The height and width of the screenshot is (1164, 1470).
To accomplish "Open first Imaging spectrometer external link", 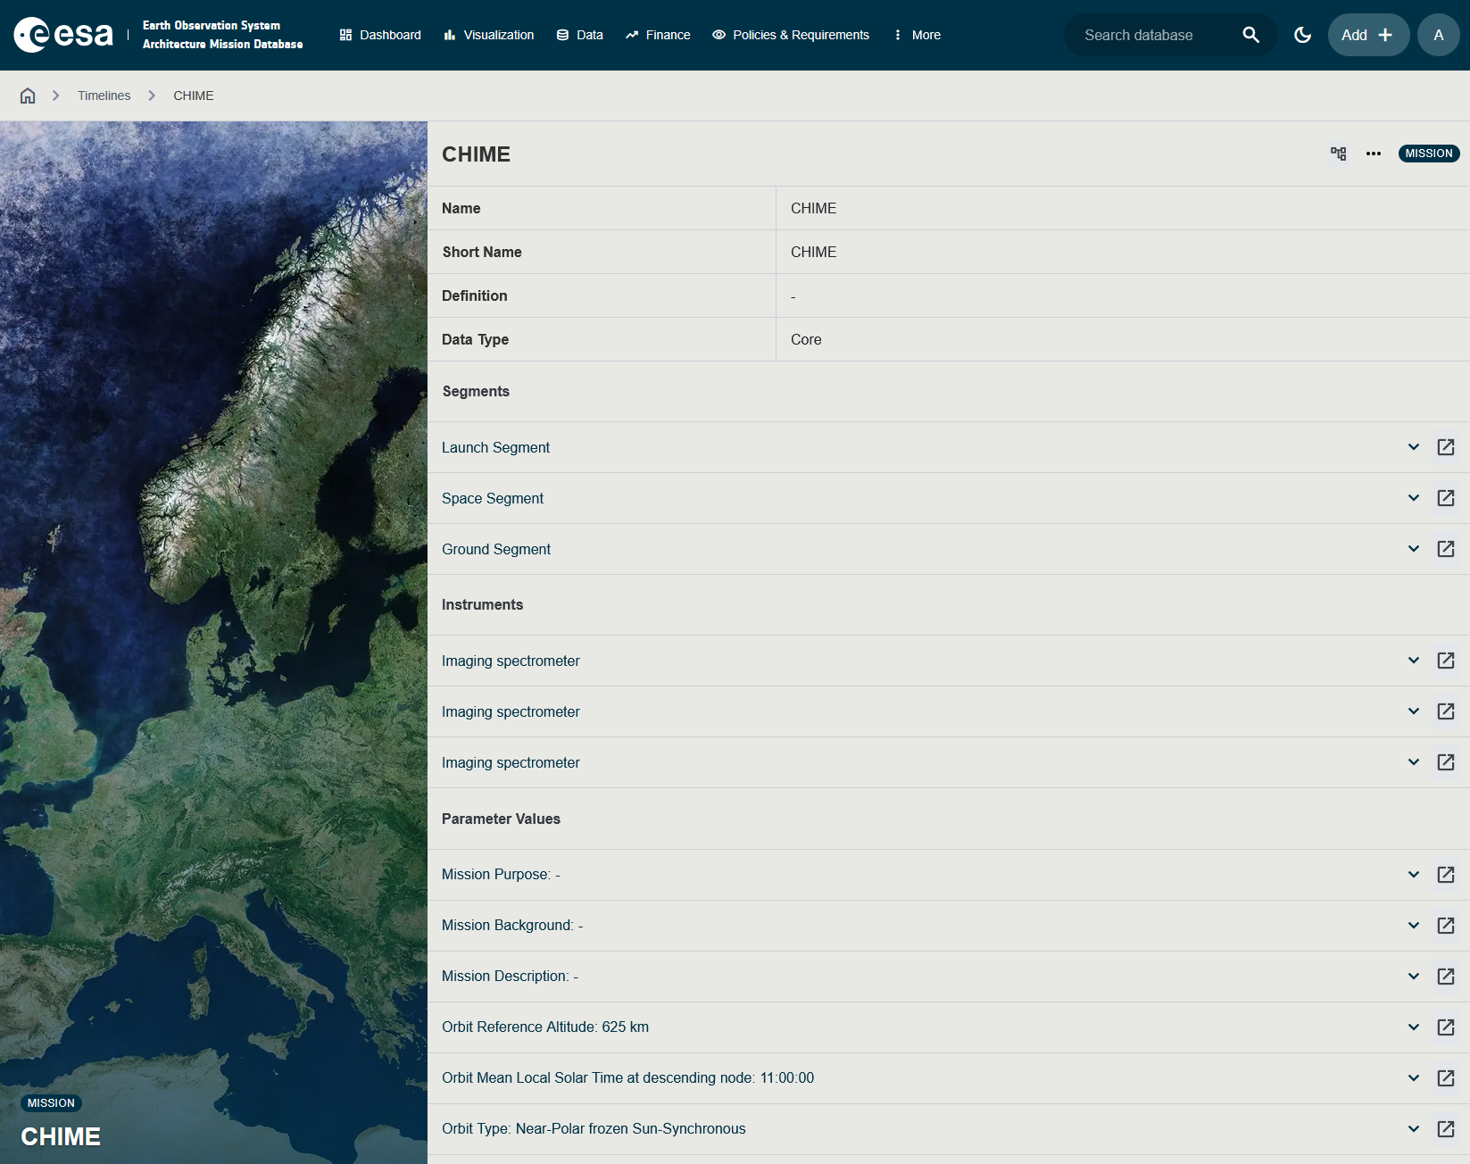I will click(1446, 661).
